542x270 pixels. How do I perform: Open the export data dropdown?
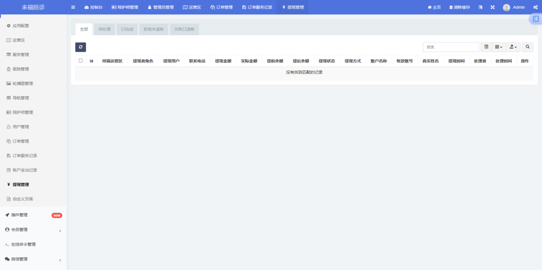pyautogui.click(x=513, y=47)
